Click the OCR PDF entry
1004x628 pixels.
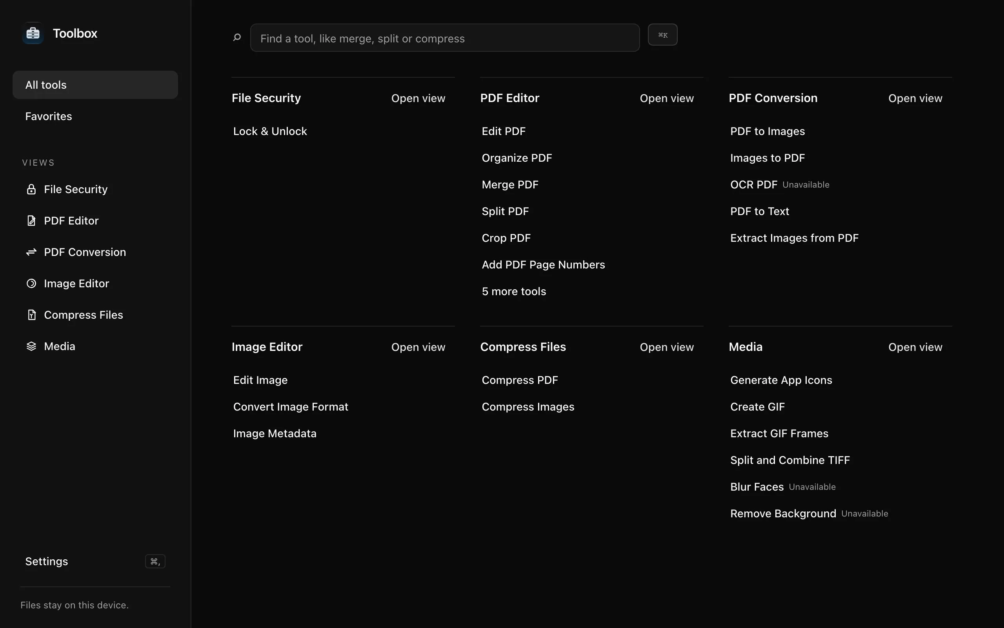[754, 184]
